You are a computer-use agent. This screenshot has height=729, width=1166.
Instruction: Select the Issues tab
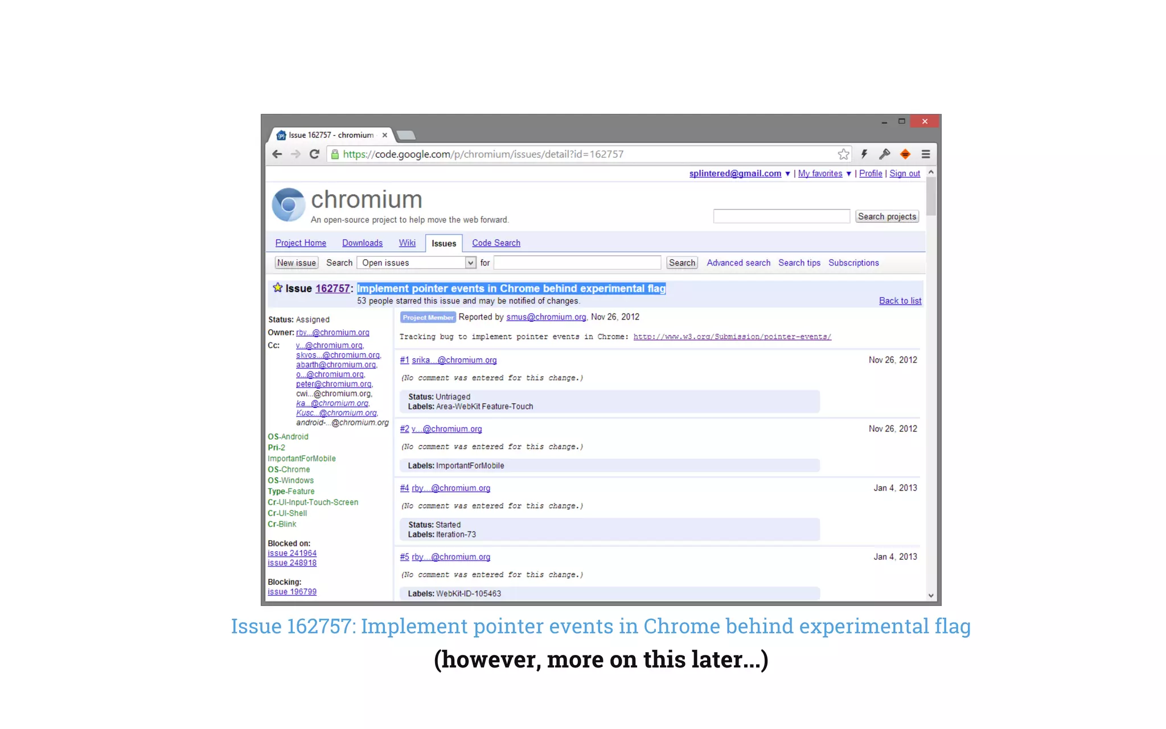point(444,243)
